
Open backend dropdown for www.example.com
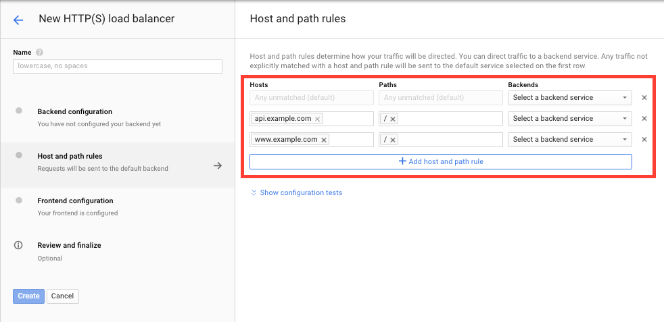(x=569, y=140)
